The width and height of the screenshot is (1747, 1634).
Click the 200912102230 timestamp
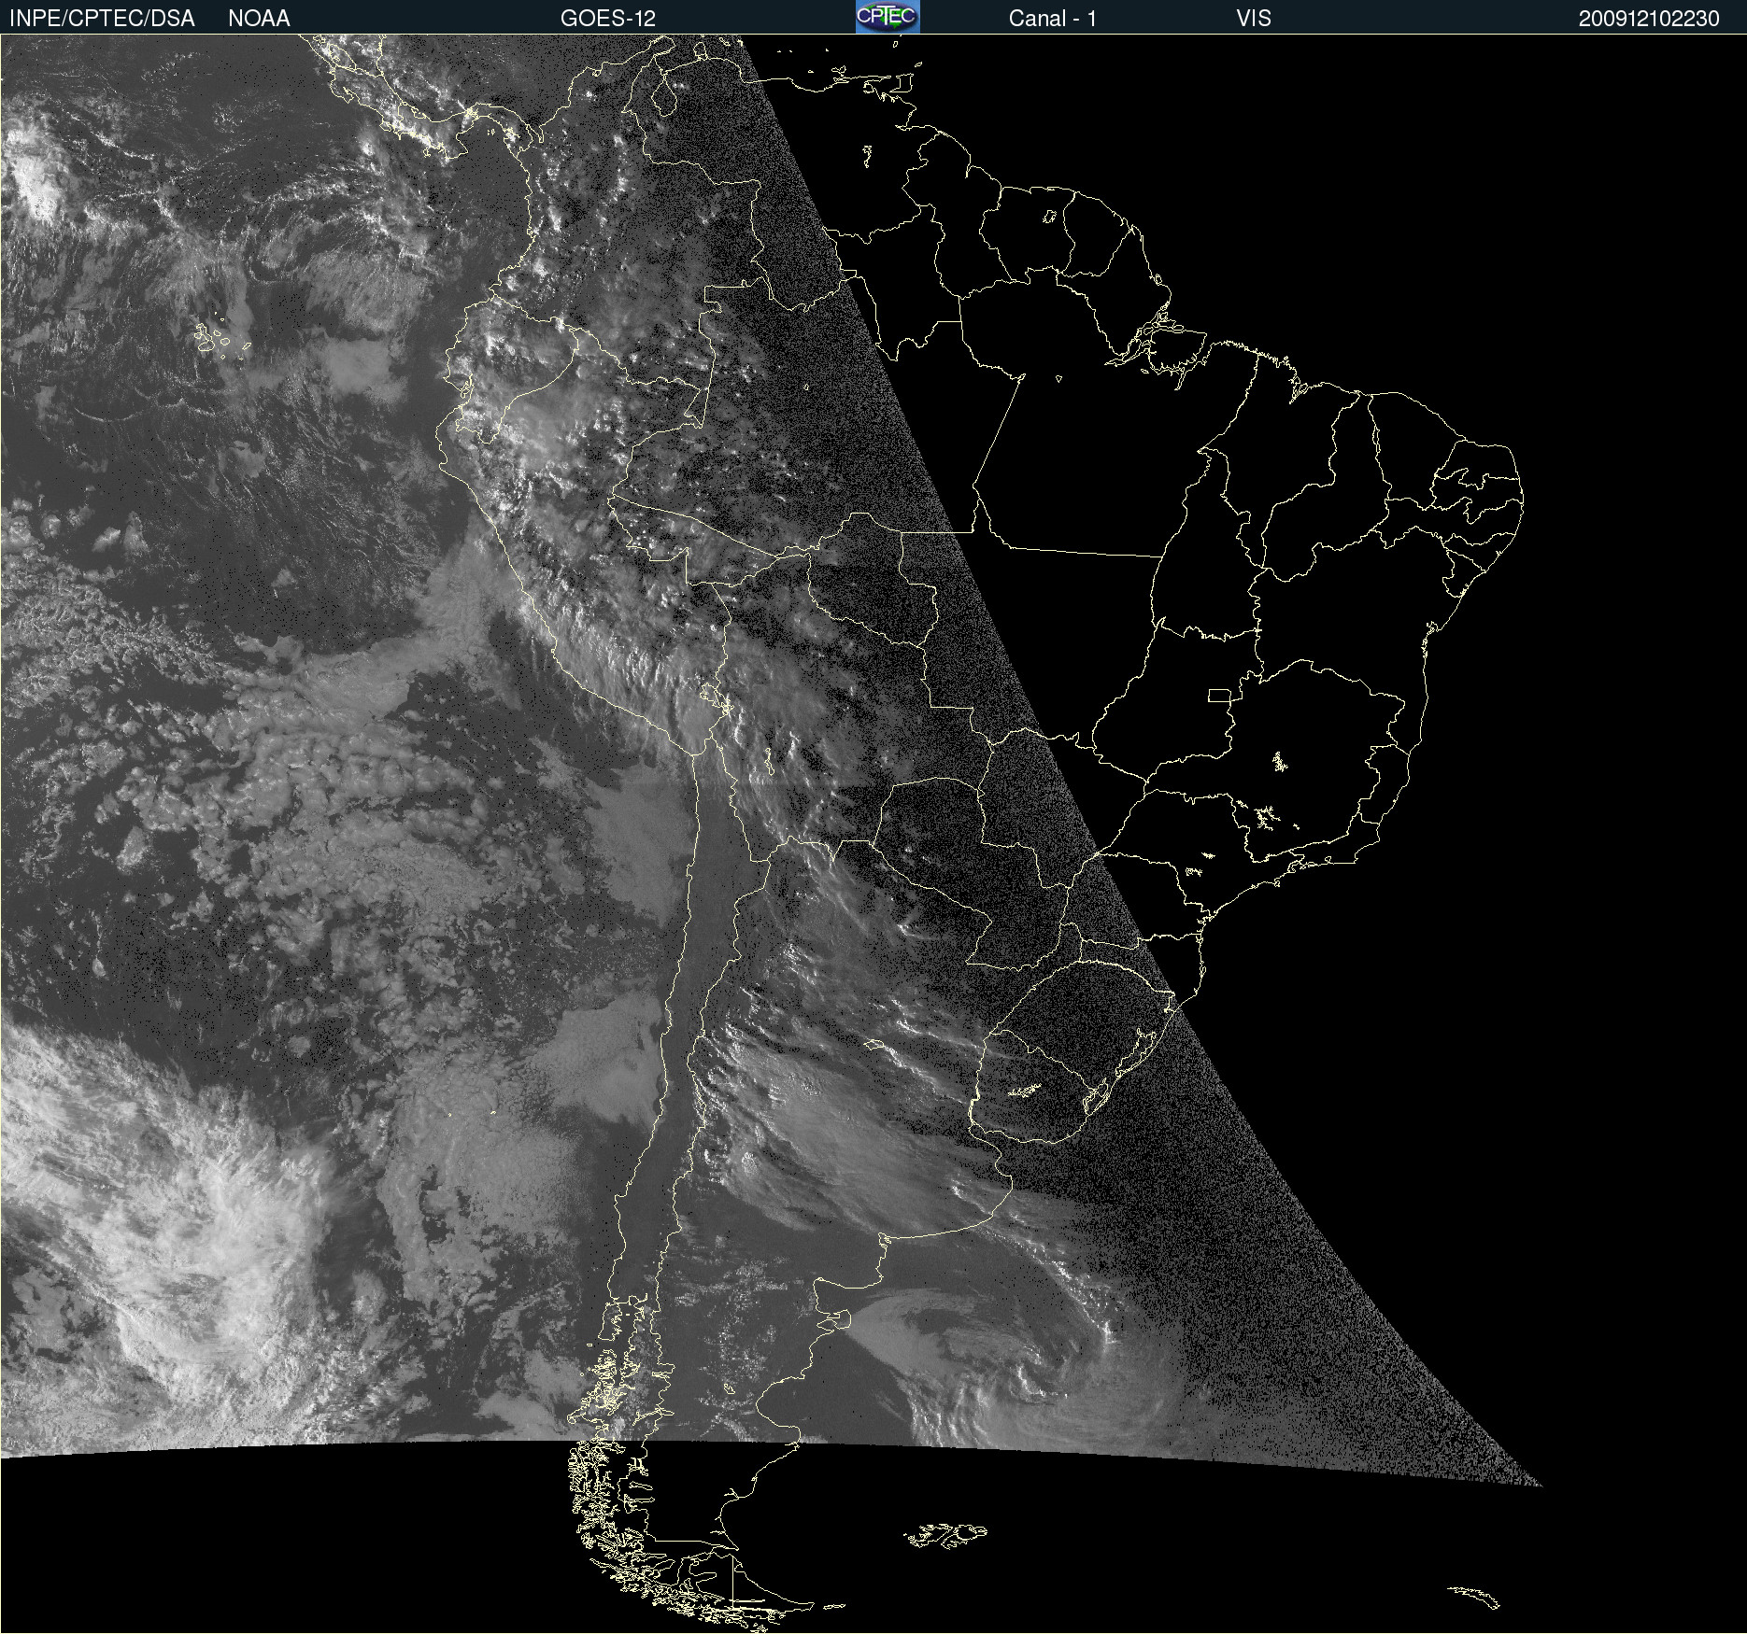pos(1649,19)
